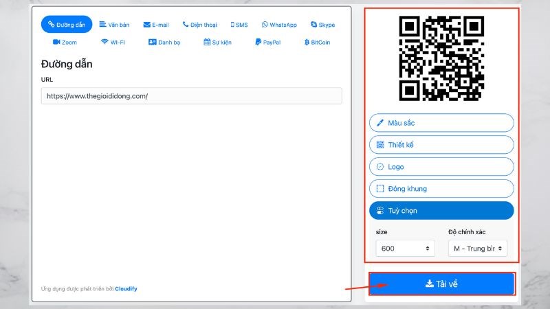Open the Cloudify link
This screenshot has width=550, height=309.
pyautogui.click(x=126, y=288)
